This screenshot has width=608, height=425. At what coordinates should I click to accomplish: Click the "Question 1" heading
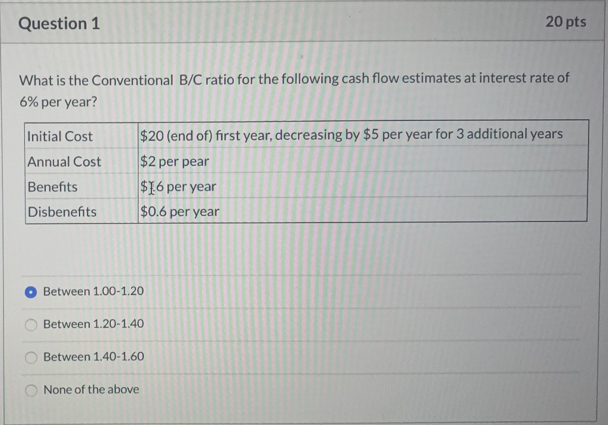click(x=59, y=24)
